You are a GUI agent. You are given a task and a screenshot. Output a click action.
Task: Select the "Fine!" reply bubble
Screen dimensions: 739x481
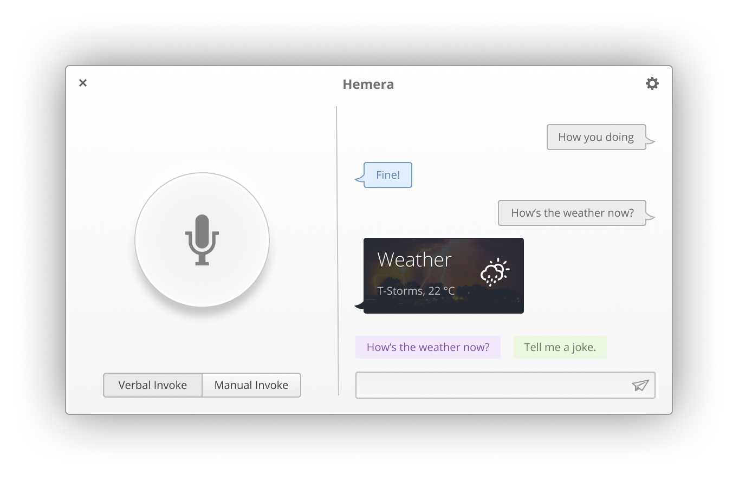pos(388,175)
